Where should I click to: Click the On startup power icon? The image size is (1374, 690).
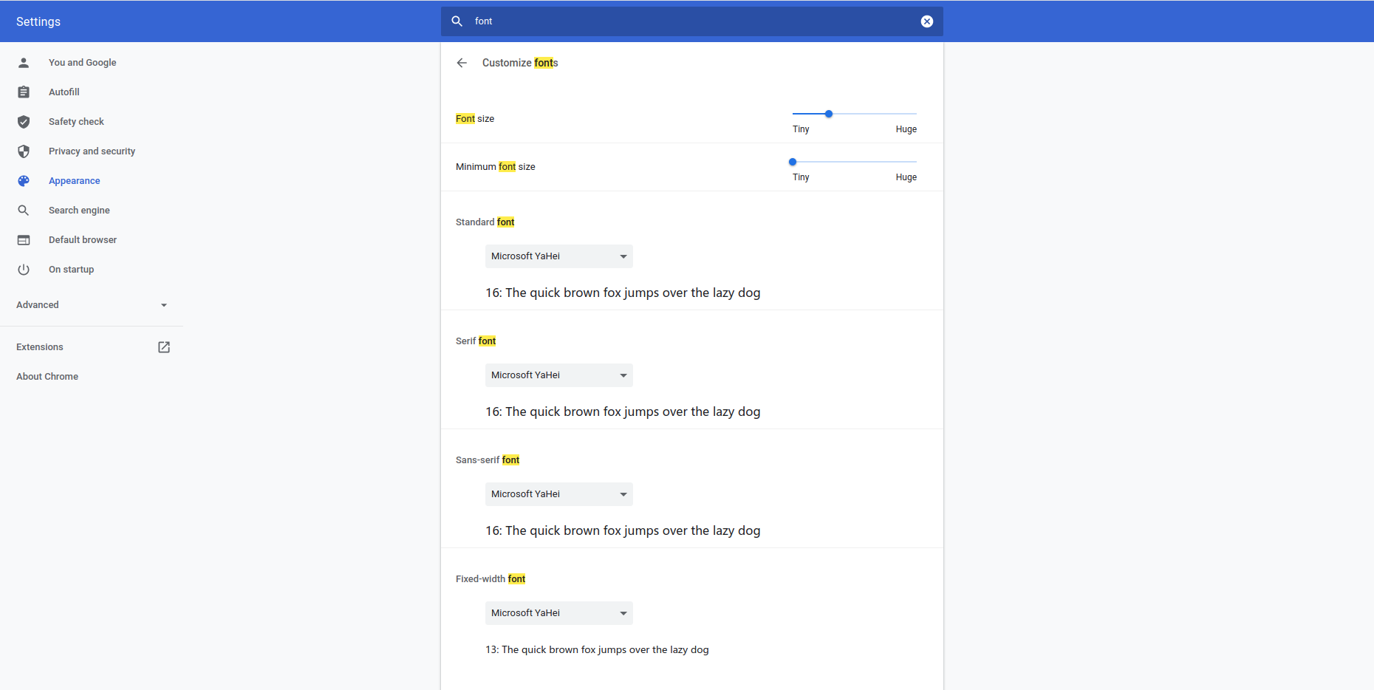point(24,270)
